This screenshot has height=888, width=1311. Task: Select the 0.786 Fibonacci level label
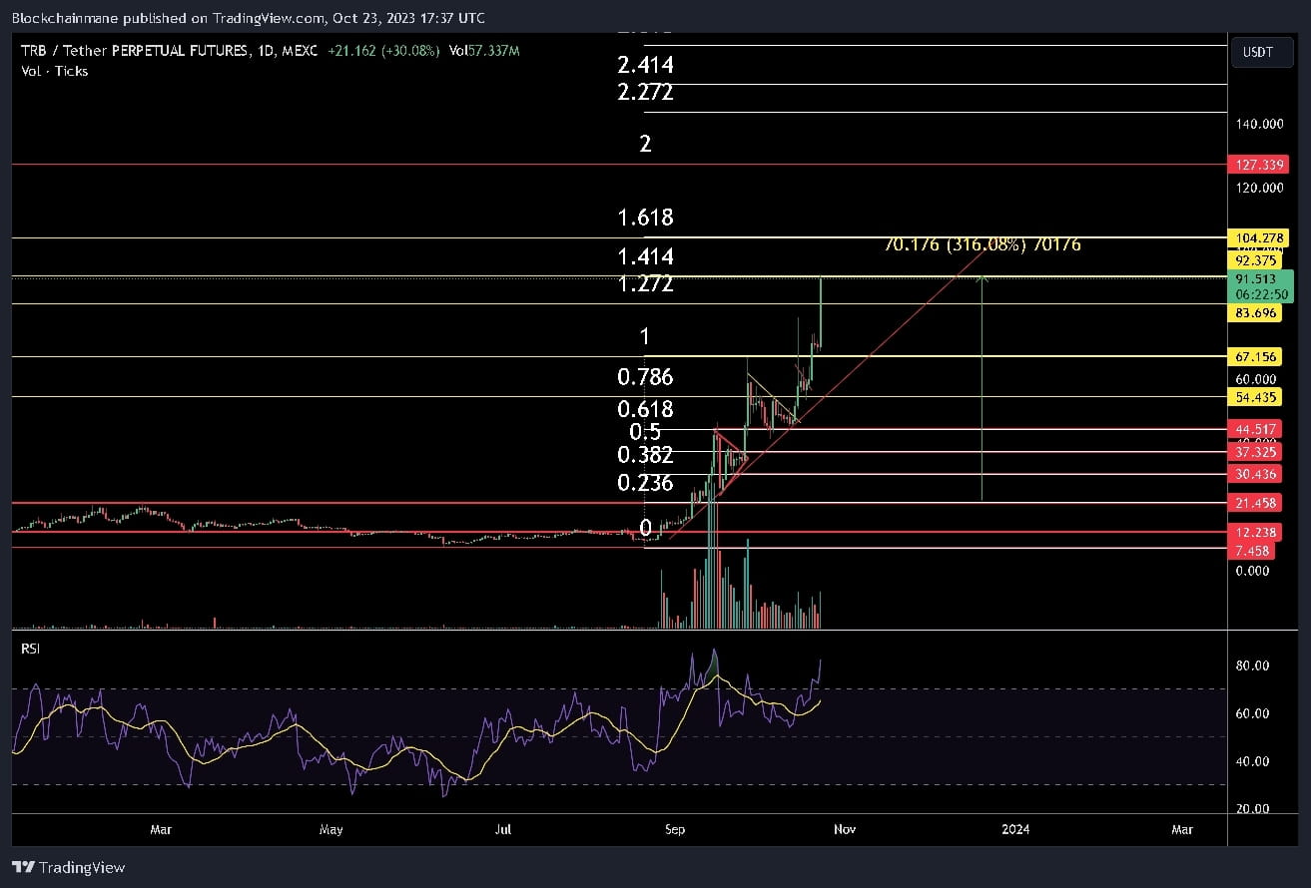click(x=645, y=377)
